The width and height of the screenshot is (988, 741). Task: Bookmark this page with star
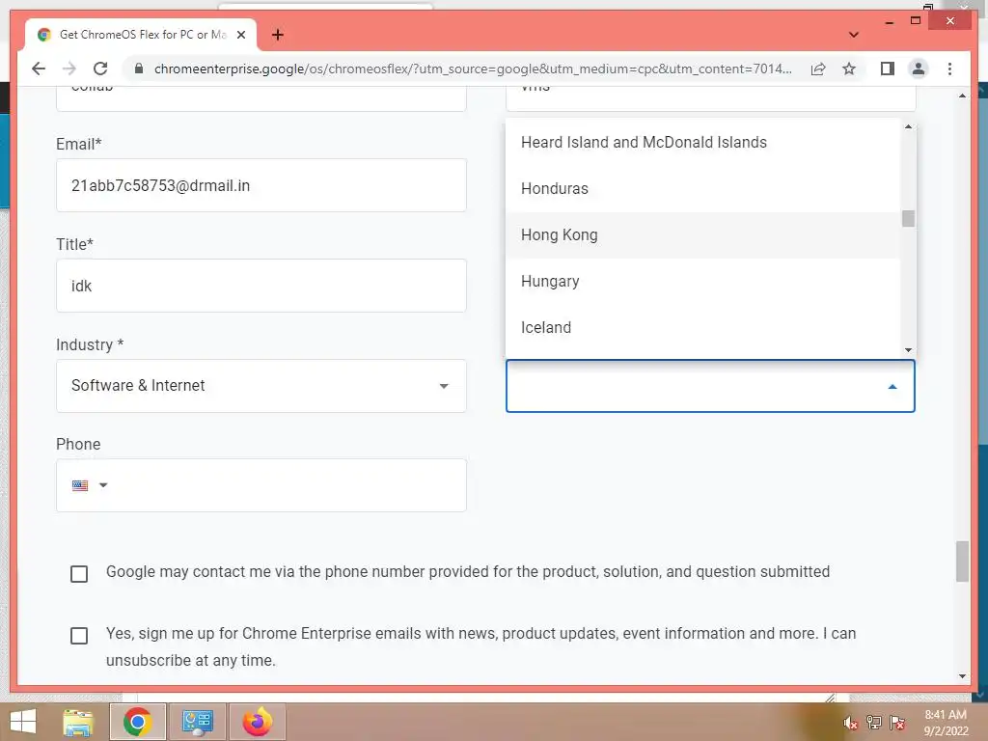coord(849,69)
